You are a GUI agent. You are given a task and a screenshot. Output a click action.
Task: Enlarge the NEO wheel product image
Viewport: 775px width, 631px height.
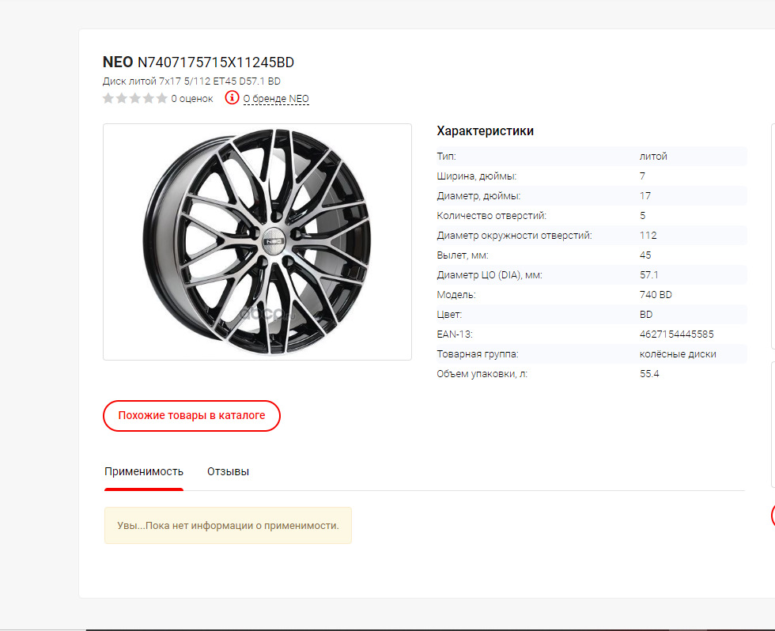pos(257,242)
